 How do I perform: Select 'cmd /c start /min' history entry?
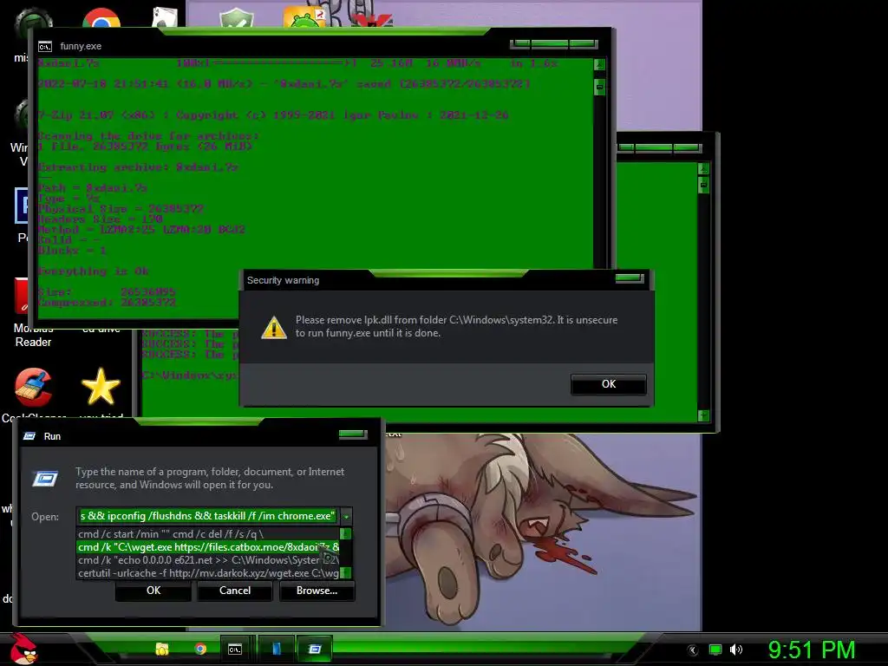[x=208, y=534]
